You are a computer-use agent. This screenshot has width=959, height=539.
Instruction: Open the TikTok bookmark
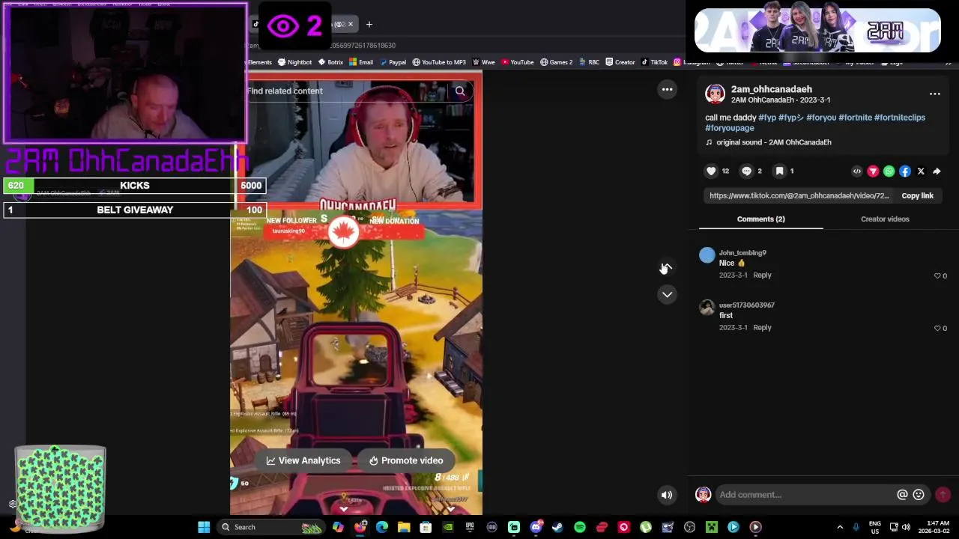[x=654, y=62]
